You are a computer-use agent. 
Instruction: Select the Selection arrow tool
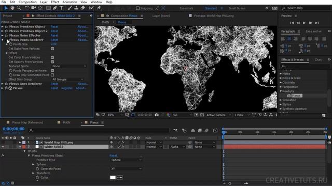pos(6,8)
